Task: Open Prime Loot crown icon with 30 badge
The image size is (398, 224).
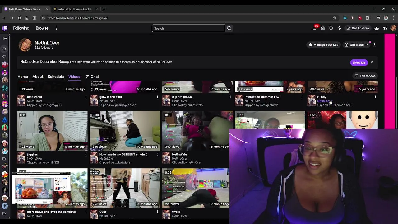Action: 314,28
